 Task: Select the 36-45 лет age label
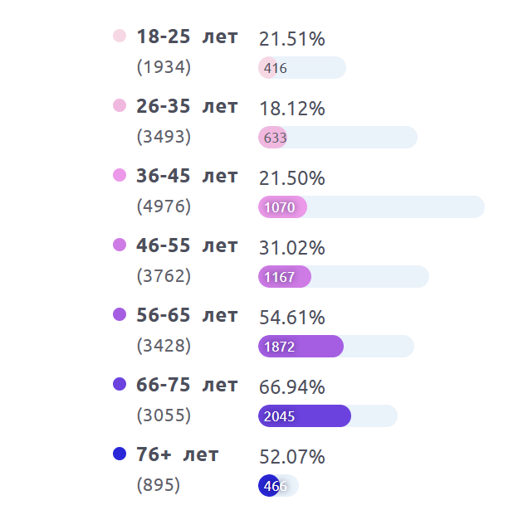(x=187, y=176)
